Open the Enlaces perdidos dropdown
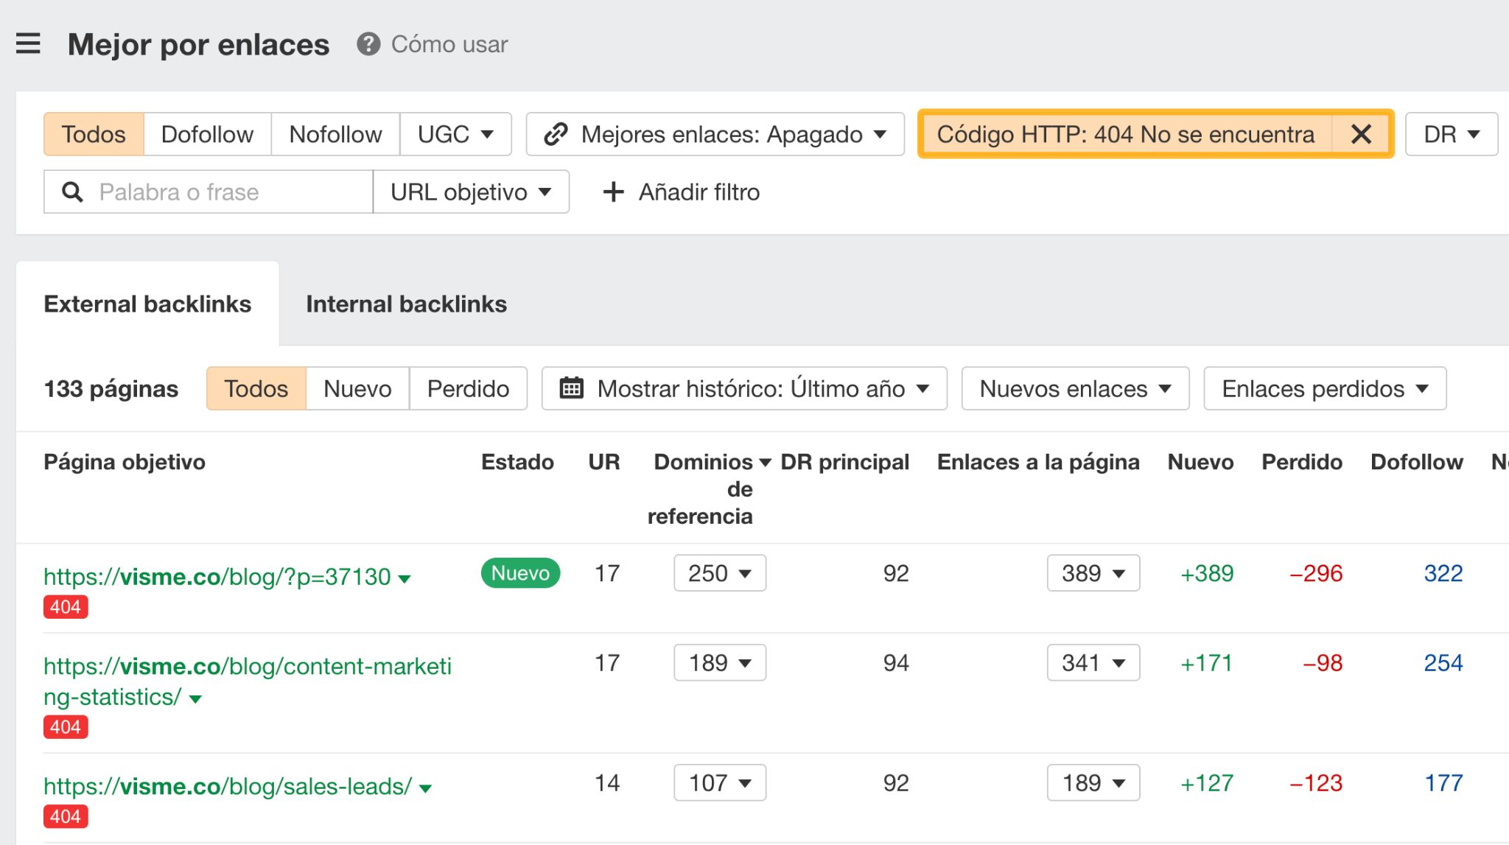This screenshot has height=845, width=1509. point(1324,388)
